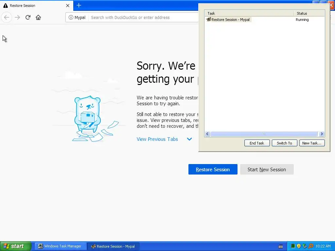Close the Restore Session tab
The width and height of the screenshot is (335, 251).
coord(68,6)
